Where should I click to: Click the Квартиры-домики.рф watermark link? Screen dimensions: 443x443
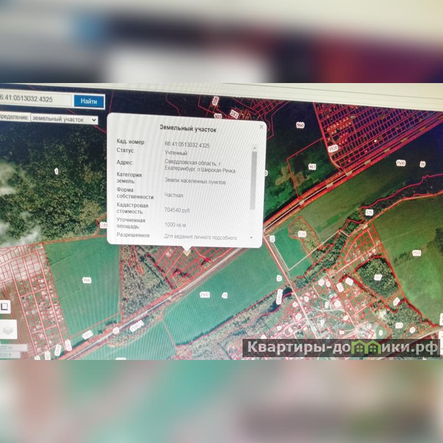point(342,348)
